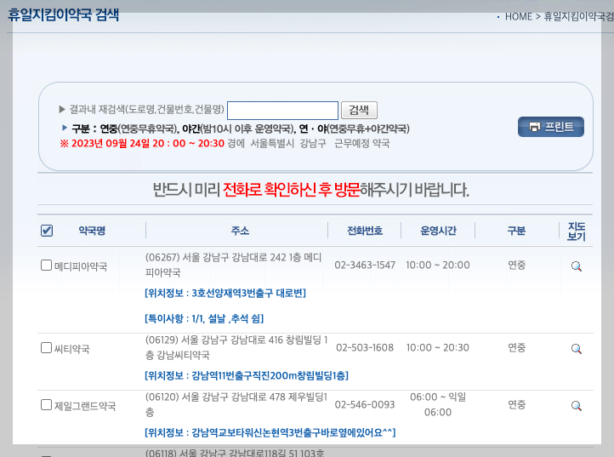Image resolution: width=614 pixels, height=457 pixels.
Task: Click hours 06:00 ~ 익일 06:00
Action: [x=438, y=404]
